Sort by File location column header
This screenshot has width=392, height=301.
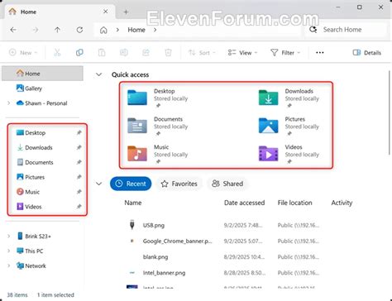(294, 203)
